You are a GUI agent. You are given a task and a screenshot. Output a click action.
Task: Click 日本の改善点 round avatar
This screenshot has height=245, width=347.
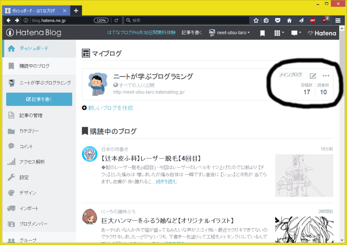89,154
